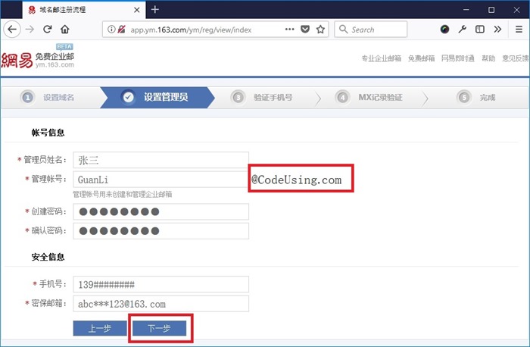Click the 安全信息 section heading
Image resolution: width=530 pixels, height=347 pixels.
tap(48, 257)
